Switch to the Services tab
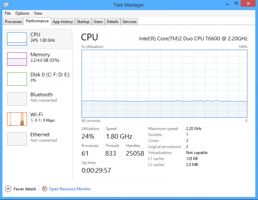The height and width of the screenshot is (200, 258). (129, 22)
